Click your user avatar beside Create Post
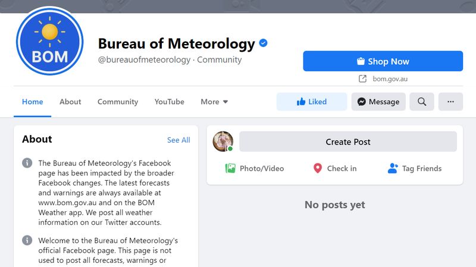476x267 pixels. [223, 142]
